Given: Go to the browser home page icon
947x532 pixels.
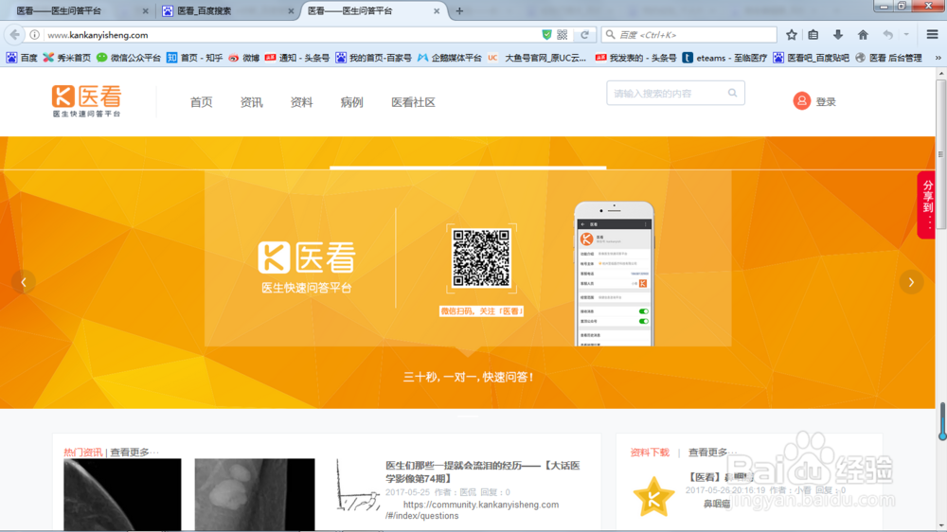Looking at the screenshot, I should [x=863, y=35].
